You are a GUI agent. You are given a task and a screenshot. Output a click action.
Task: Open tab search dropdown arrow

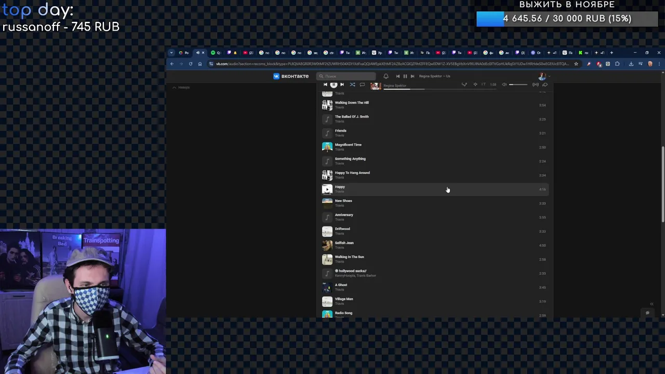(x=171, y=52)
